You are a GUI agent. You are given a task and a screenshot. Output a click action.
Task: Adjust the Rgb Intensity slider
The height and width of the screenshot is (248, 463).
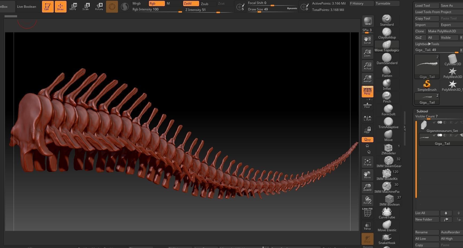157,10
